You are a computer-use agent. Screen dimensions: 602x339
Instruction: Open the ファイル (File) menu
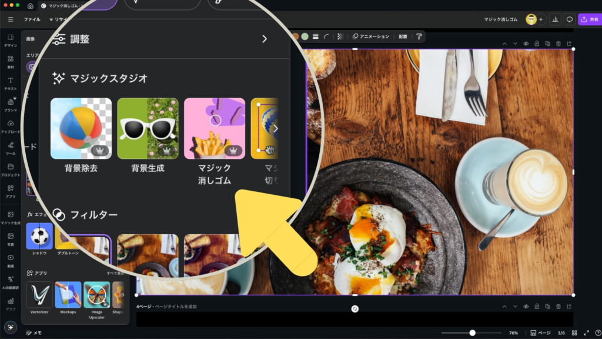32,19
